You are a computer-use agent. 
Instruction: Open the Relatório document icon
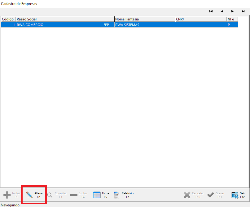pyautogui.click(x=116, y=195)
